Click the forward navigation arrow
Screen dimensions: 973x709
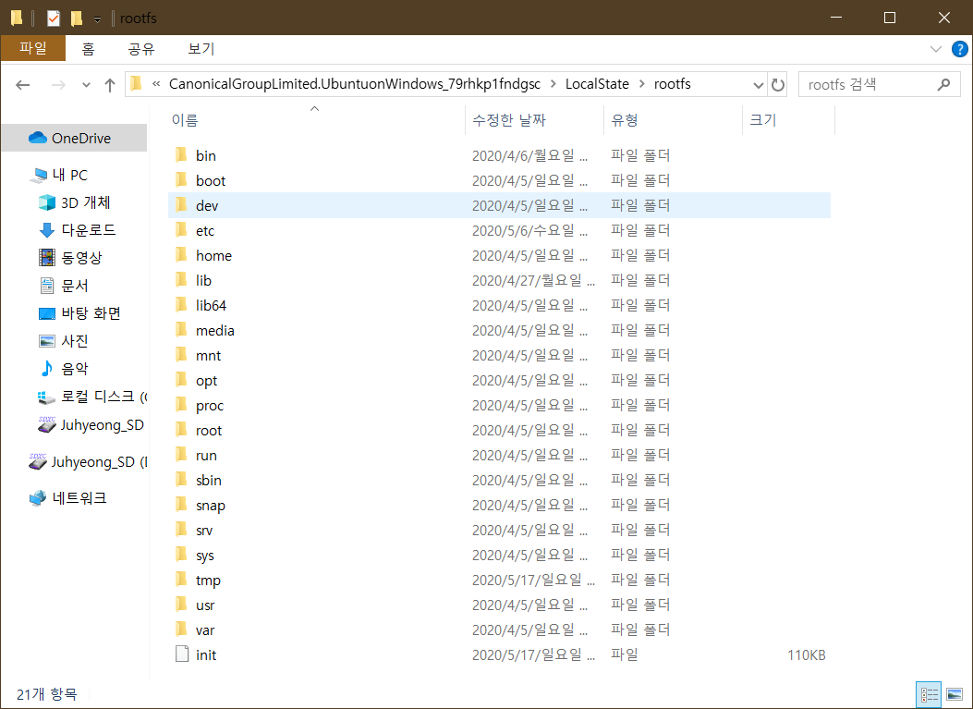click(x=58, y=85)
